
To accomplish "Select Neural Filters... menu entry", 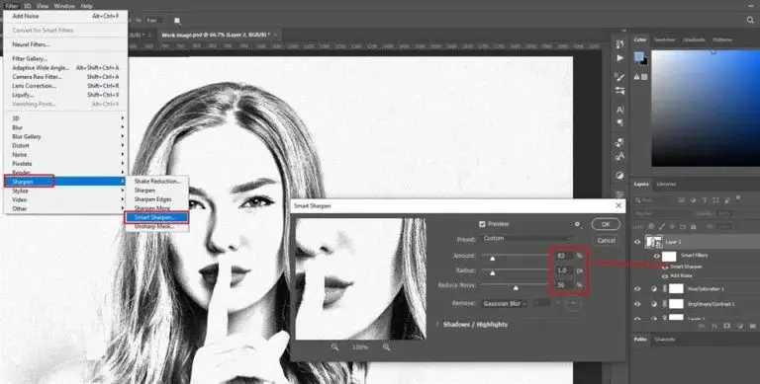I will point(65,44).
